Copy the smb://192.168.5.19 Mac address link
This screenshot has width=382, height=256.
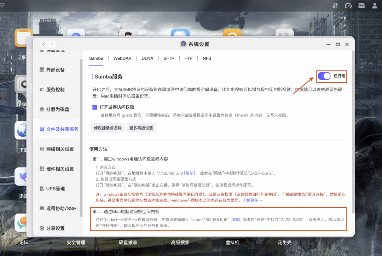click(x=236, y=220)
